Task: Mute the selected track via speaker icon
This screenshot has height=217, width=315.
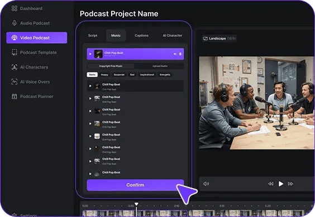Action: [175, 54]
